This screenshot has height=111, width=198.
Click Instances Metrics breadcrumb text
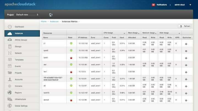(70, 22)
